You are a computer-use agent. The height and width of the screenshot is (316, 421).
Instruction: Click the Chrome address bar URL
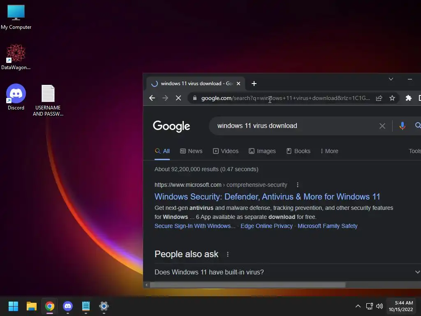tap(285, 98)
